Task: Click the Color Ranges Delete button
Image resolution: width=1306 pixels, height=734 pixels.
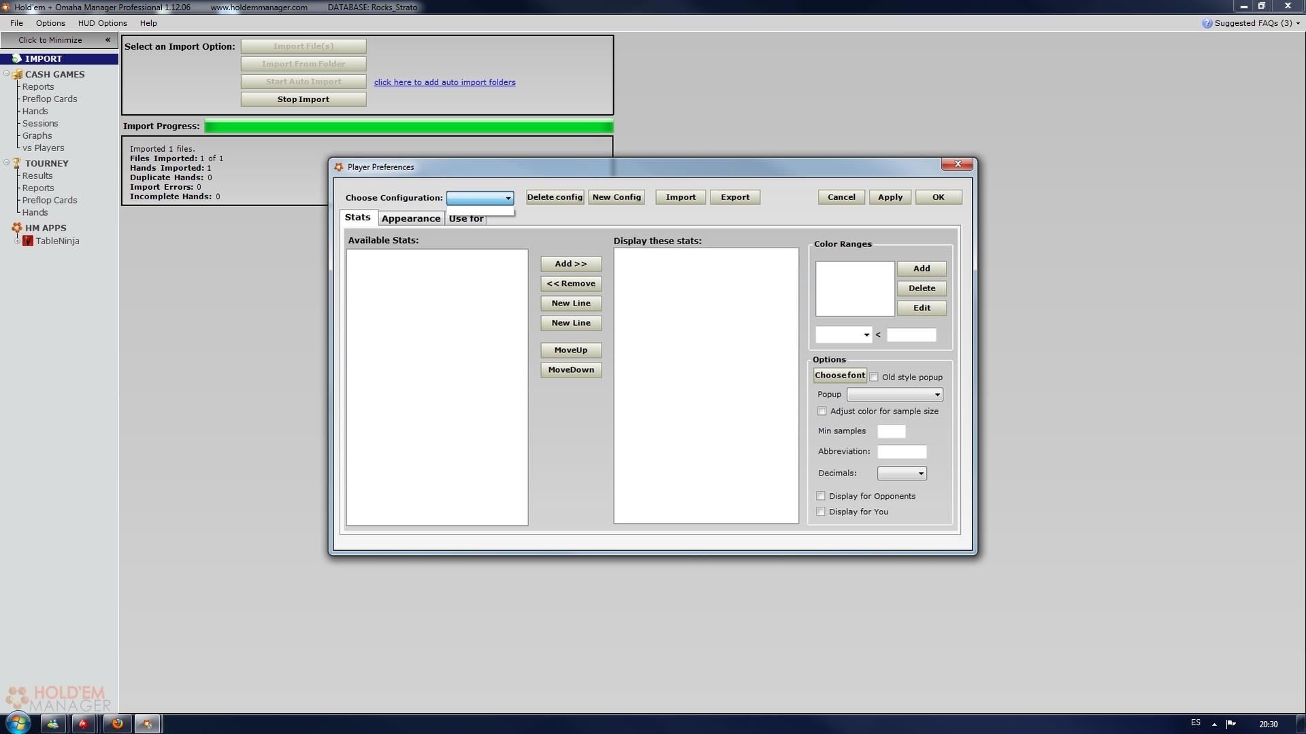Action: 921,288
